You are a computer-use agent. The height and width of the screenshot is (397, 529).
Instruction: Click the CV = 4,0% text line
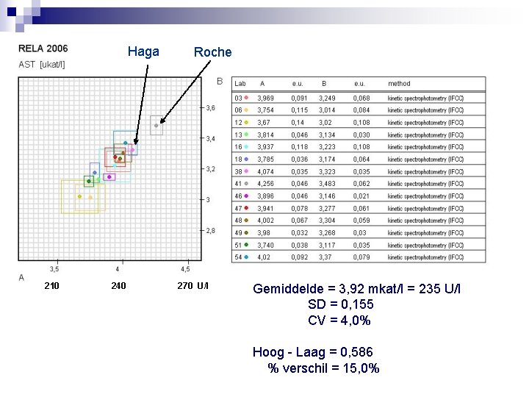point(339,320)
